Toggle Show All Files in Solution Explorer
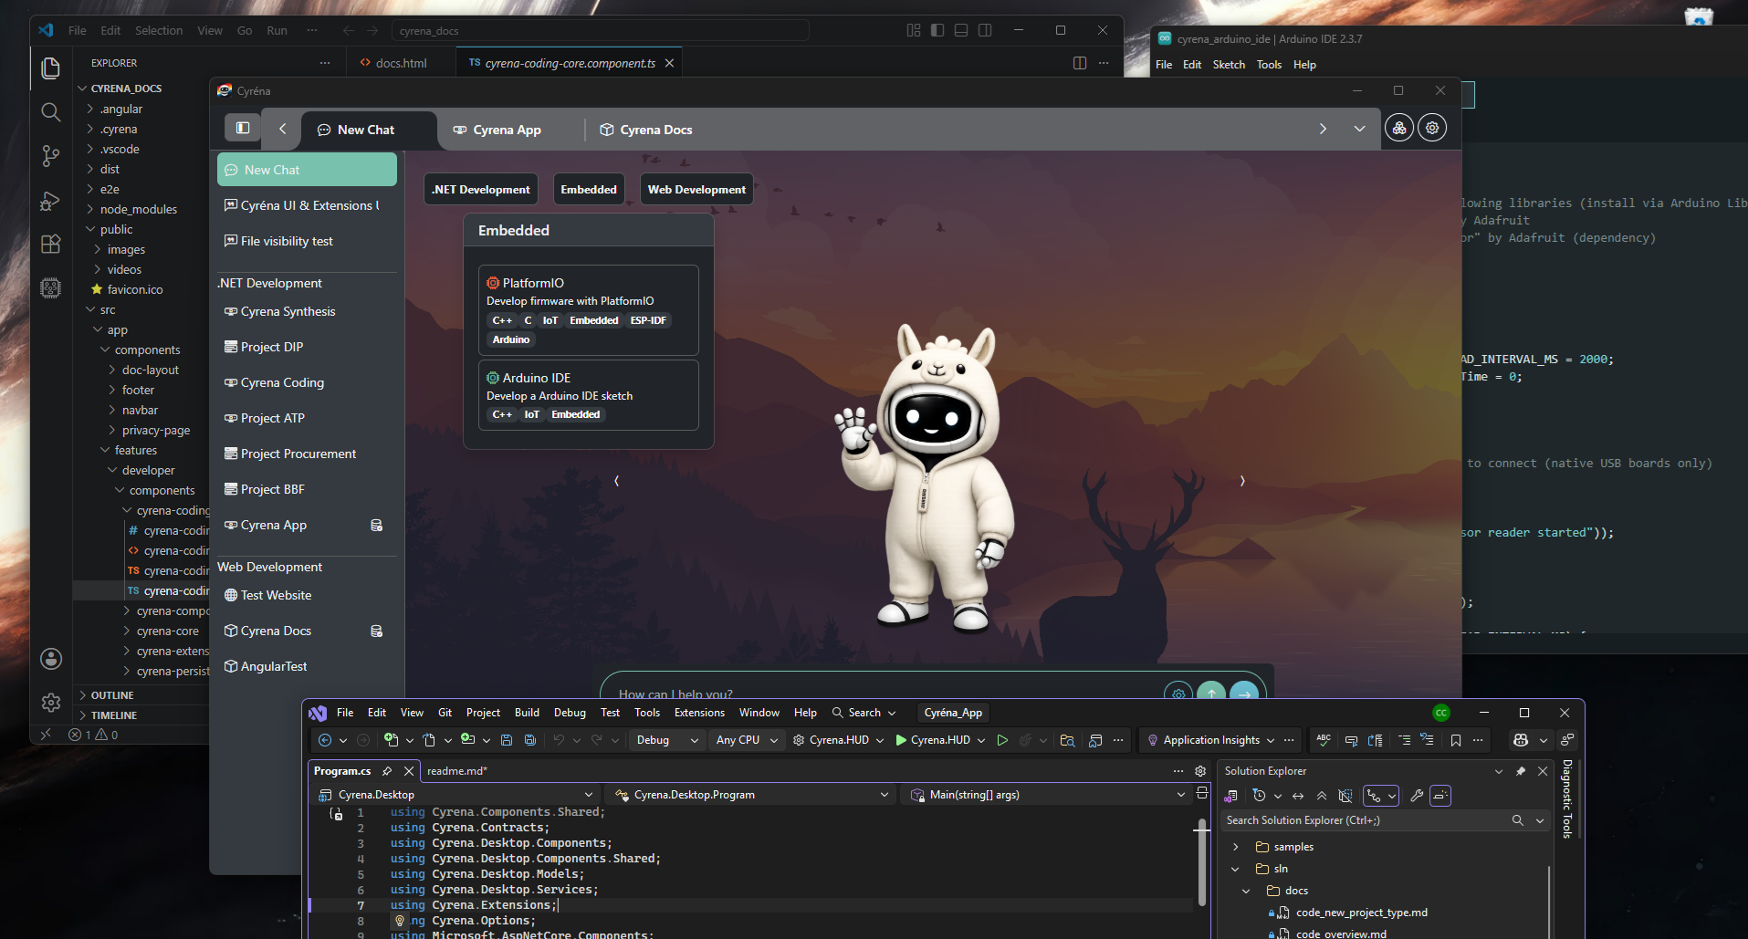Viewport: 1748px width, 939px height. (1345, 796)
